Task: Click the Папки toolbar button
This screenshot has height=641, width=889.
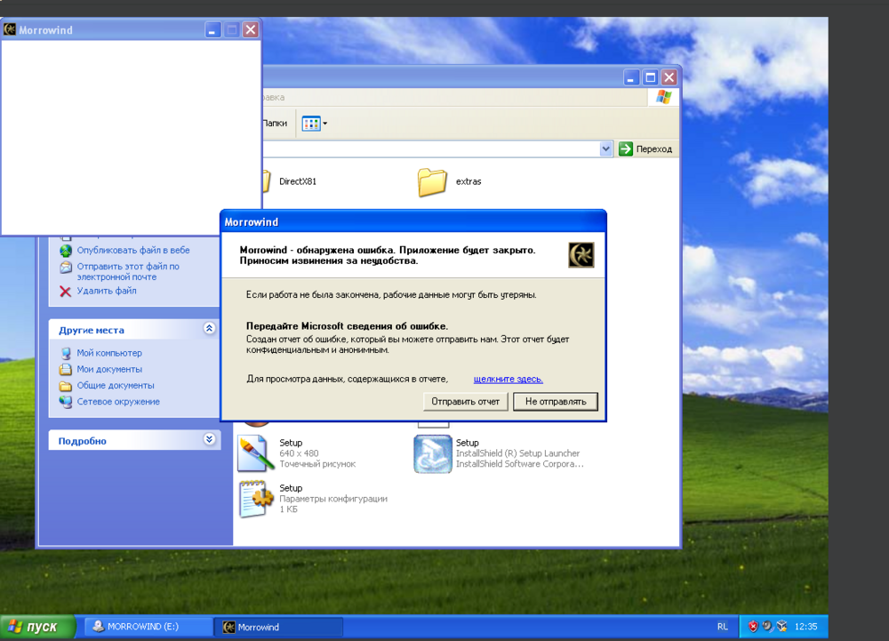Action: 275,123
